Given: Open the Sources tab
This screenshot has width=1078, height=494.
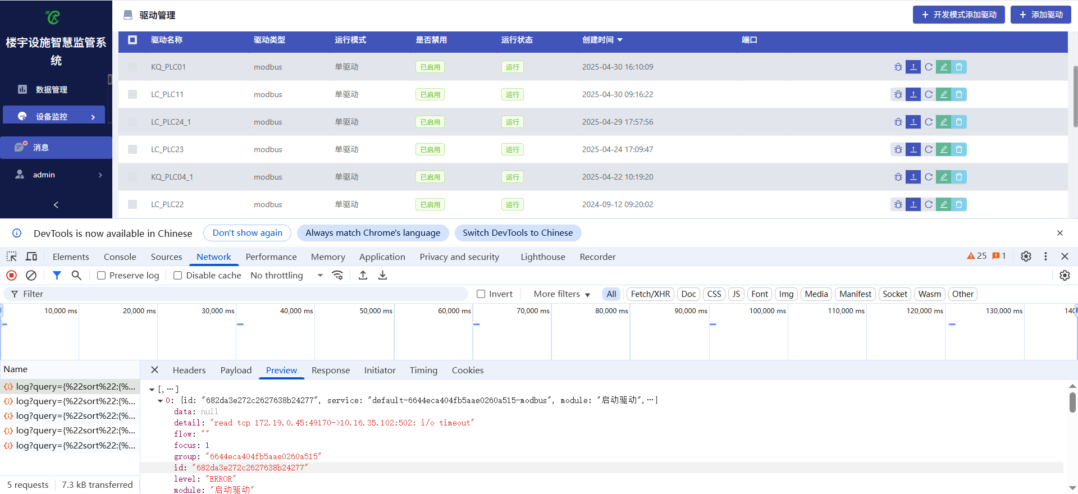Looking at the screenshot, I should 166,257.
